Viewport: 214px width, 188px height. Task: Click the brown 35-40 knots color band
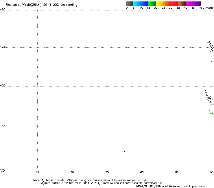(182, 3)
